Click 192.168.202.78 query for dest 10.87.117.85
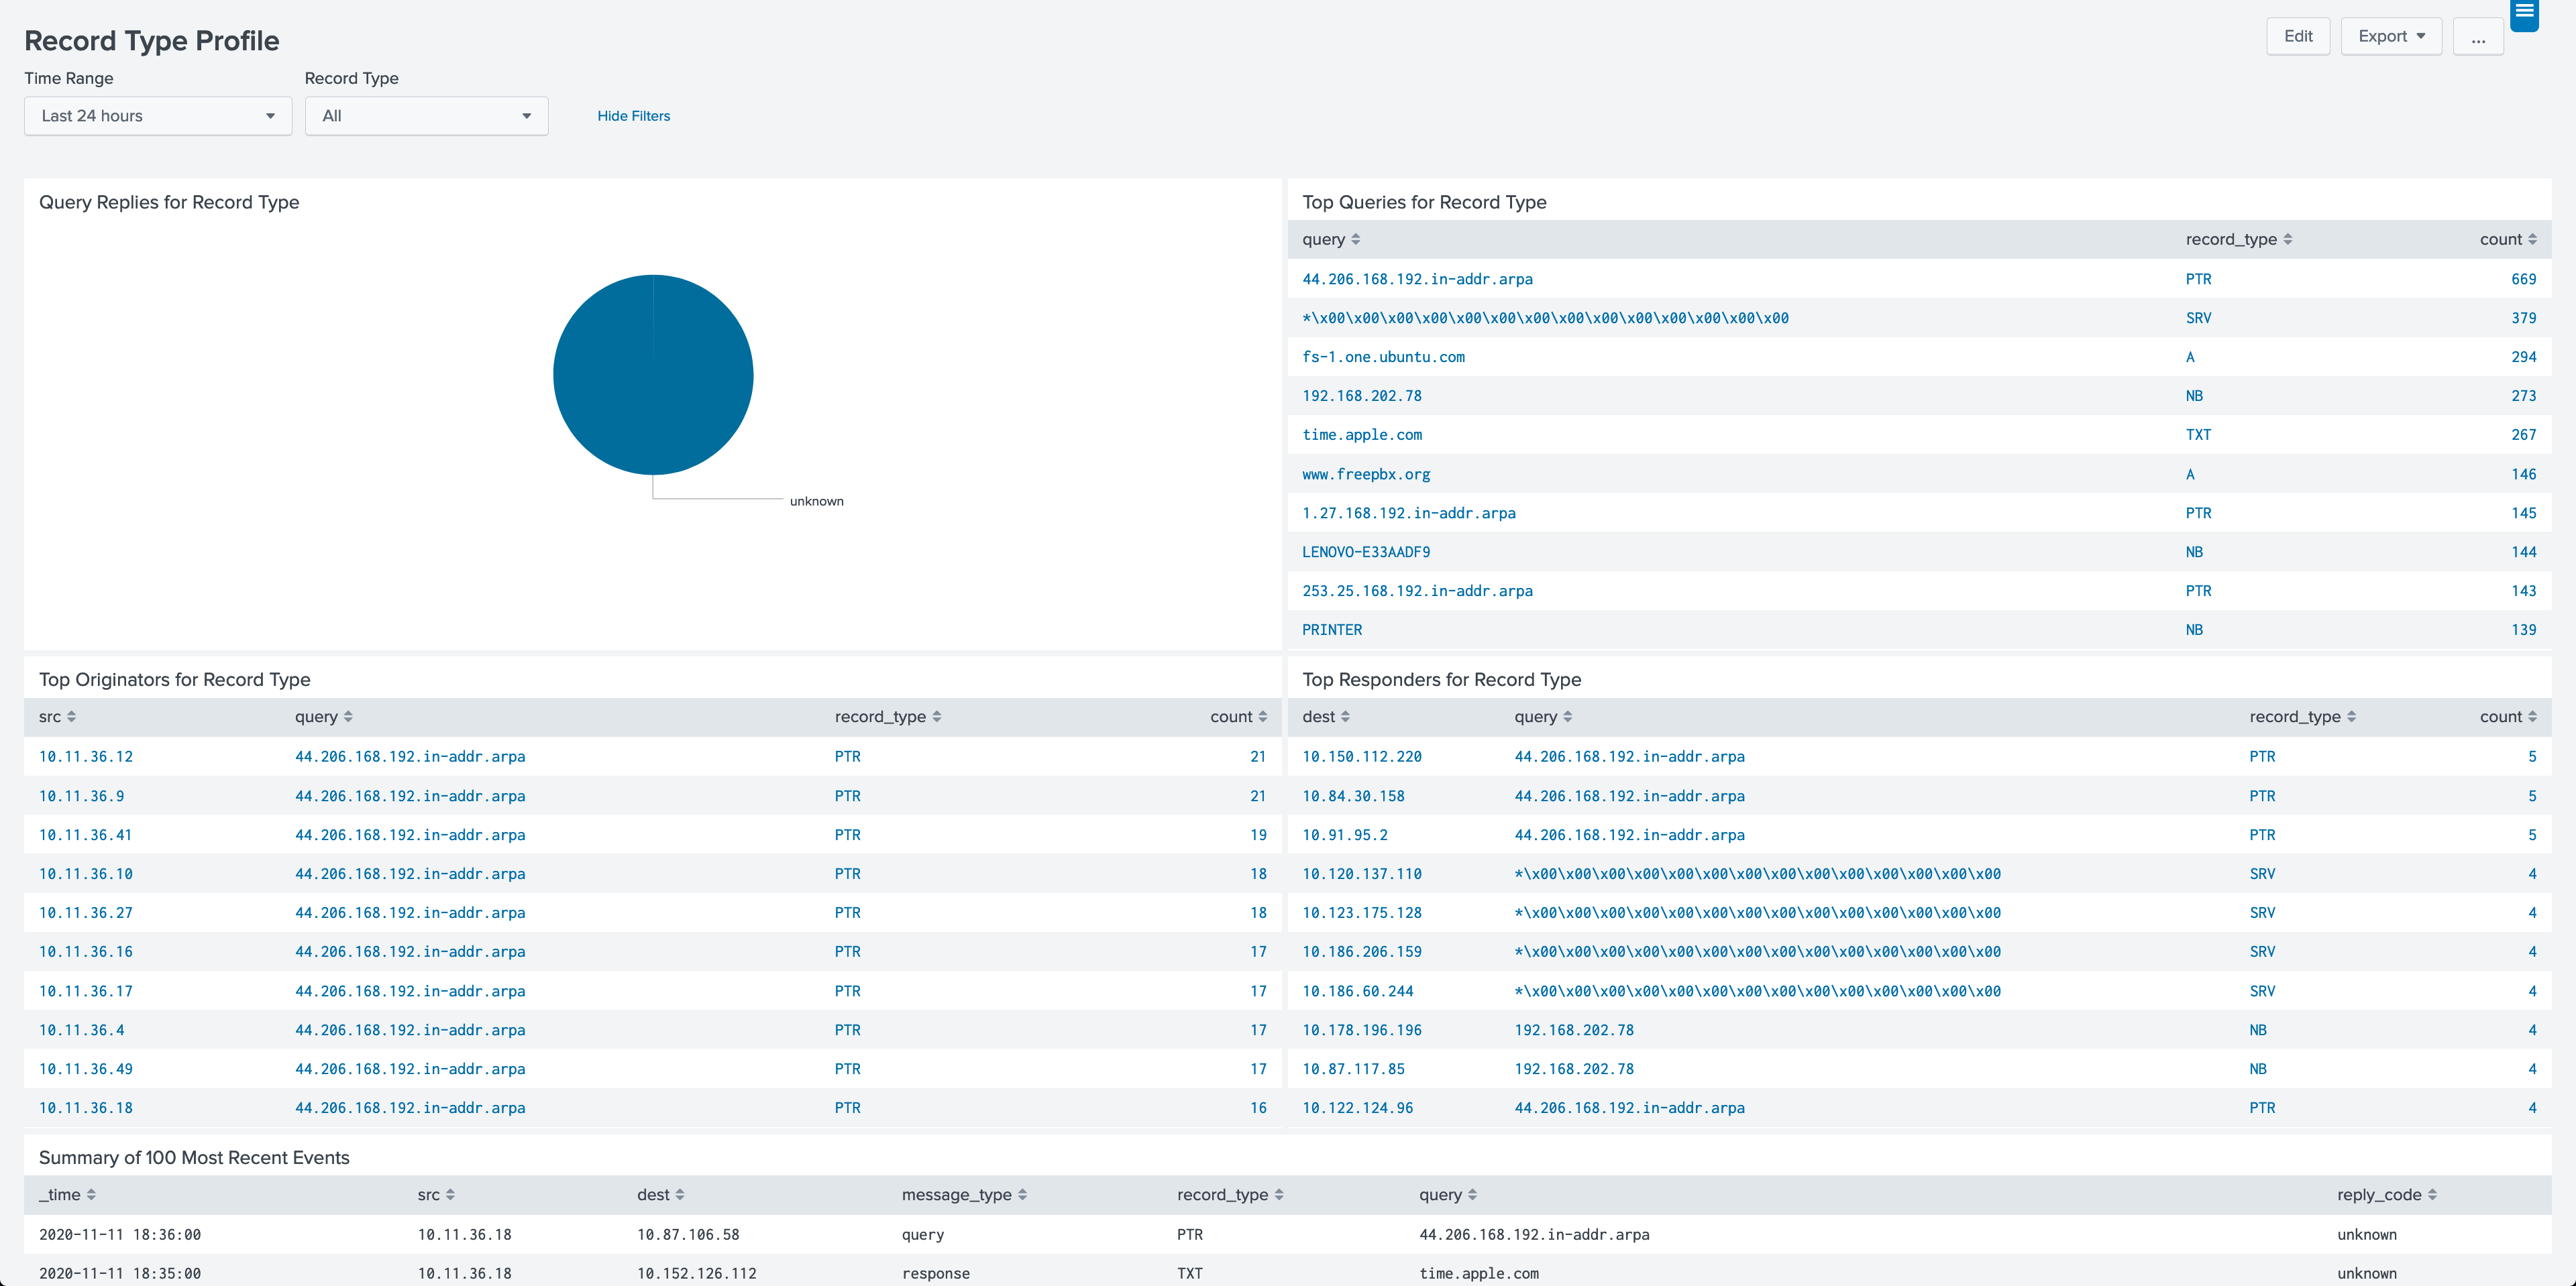Viewport: 2576px width, 1286px height. (x=1574, y=1069)
